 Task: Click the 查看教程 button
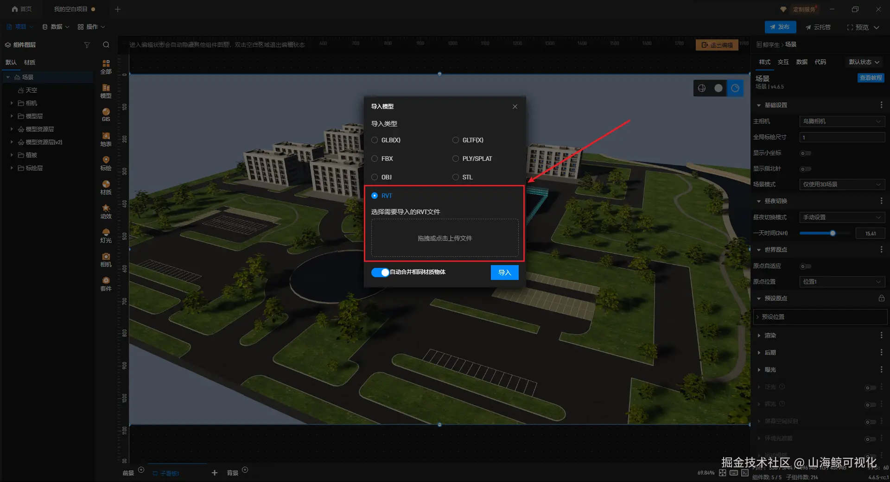pos(871,78)
